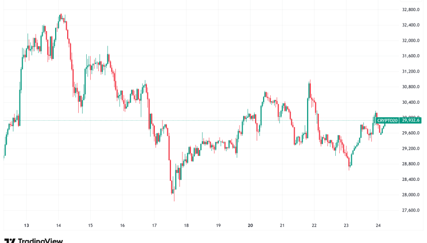Click the 30,400.0 price axis label
Image resolution: width=427 pixels, height=243 pixels.
tap(411, 102)
